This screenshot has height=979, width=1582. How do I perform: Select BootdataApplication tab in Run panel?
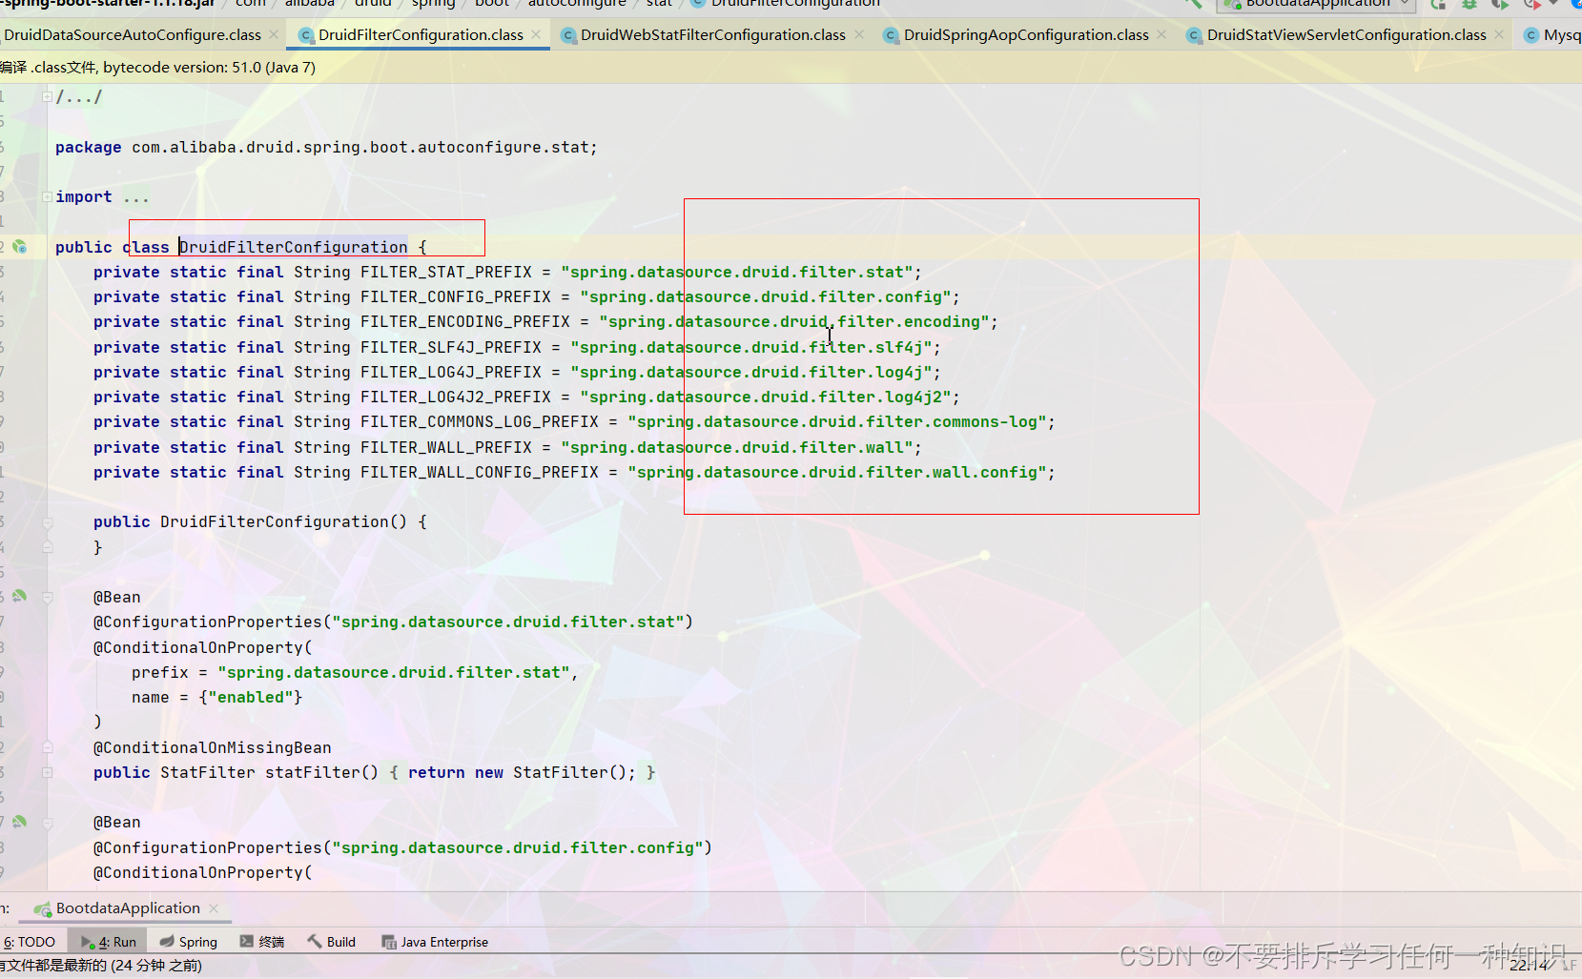(x=127, y=908)
